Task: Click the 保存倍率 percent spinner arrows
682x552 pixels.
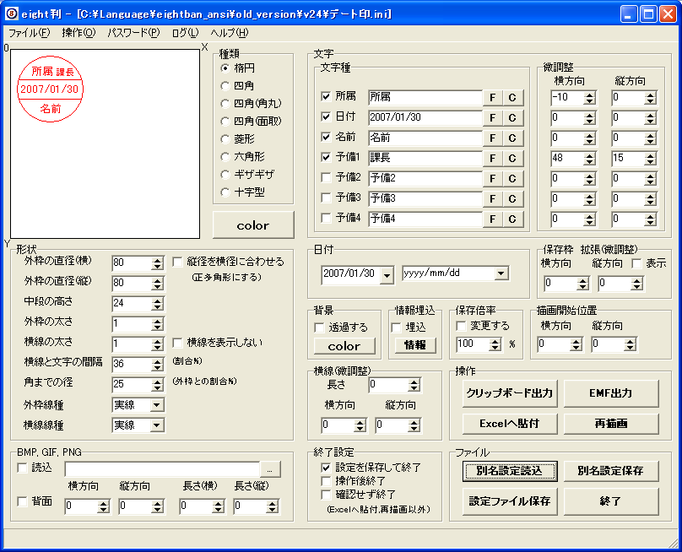Action: pyautogui.click(x=495, y=344)
